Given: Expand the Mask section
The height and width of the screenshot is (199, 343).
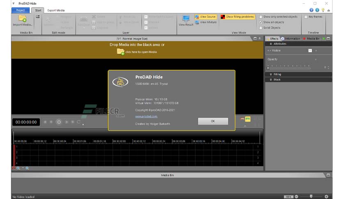Looking at the screenshot, I should 271,79.
